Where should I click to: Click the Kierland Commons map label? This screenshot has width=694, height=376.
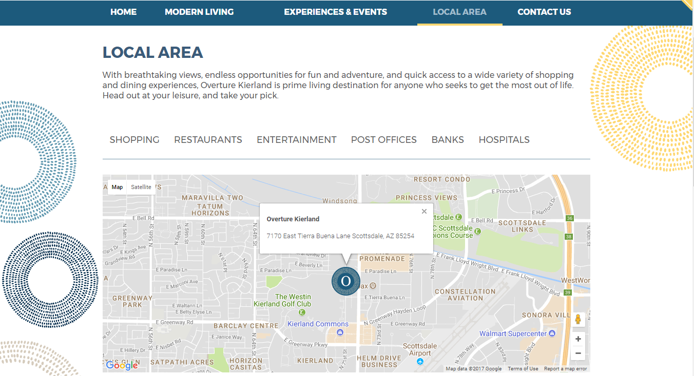(318, 324)
